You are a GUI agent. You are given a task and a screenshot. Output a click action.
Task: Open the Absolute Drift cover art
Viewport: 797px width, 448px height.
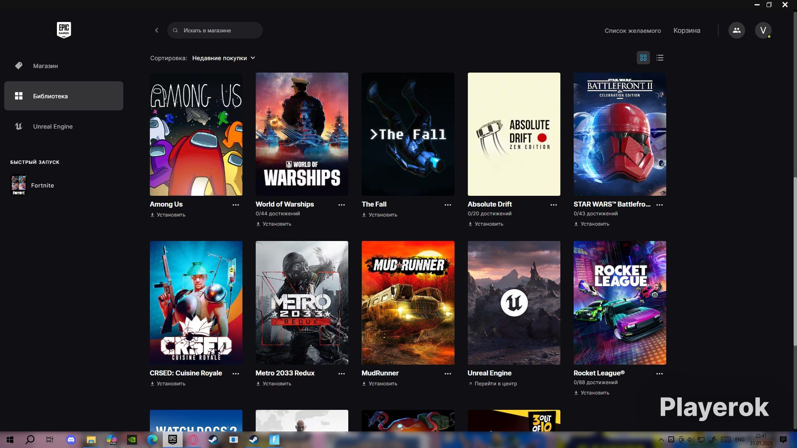click(514, 134)
